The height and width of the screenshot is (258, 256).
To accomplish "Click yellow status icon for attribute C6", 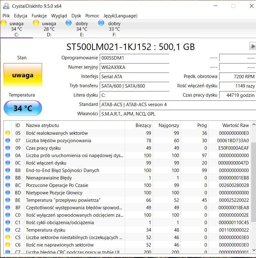I will (x=8, y=245).
